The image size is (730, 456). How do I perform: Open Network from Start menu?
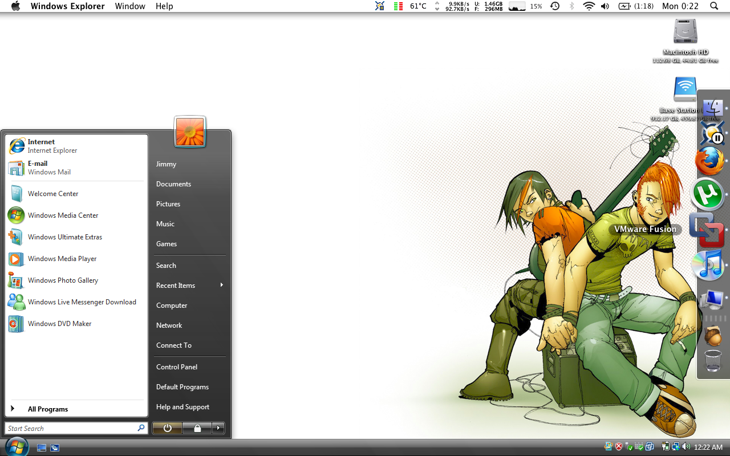tap(190, 325)
